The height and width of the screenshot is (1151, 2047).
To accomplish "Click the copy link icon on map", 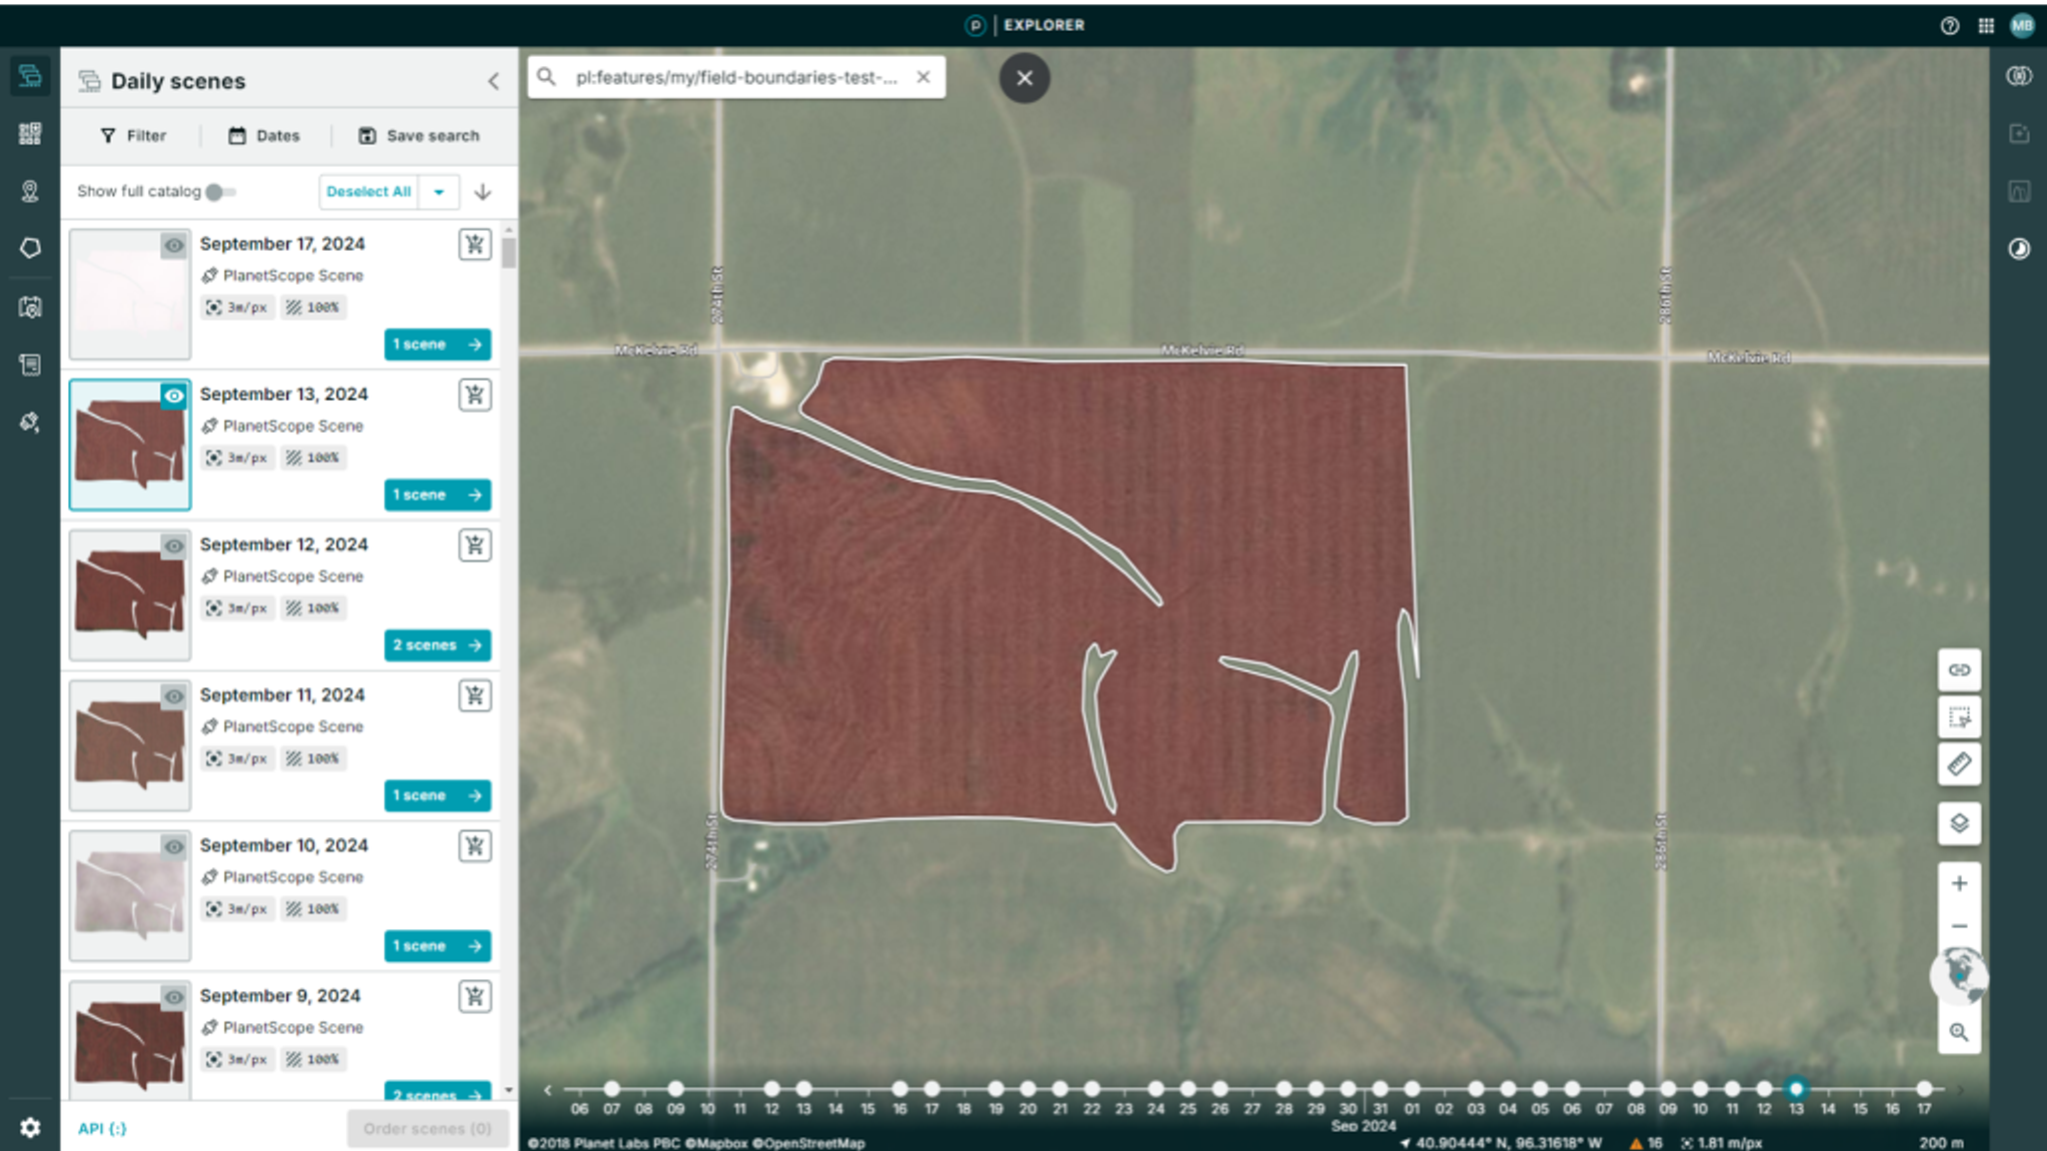I will [x=1959, y=669].
